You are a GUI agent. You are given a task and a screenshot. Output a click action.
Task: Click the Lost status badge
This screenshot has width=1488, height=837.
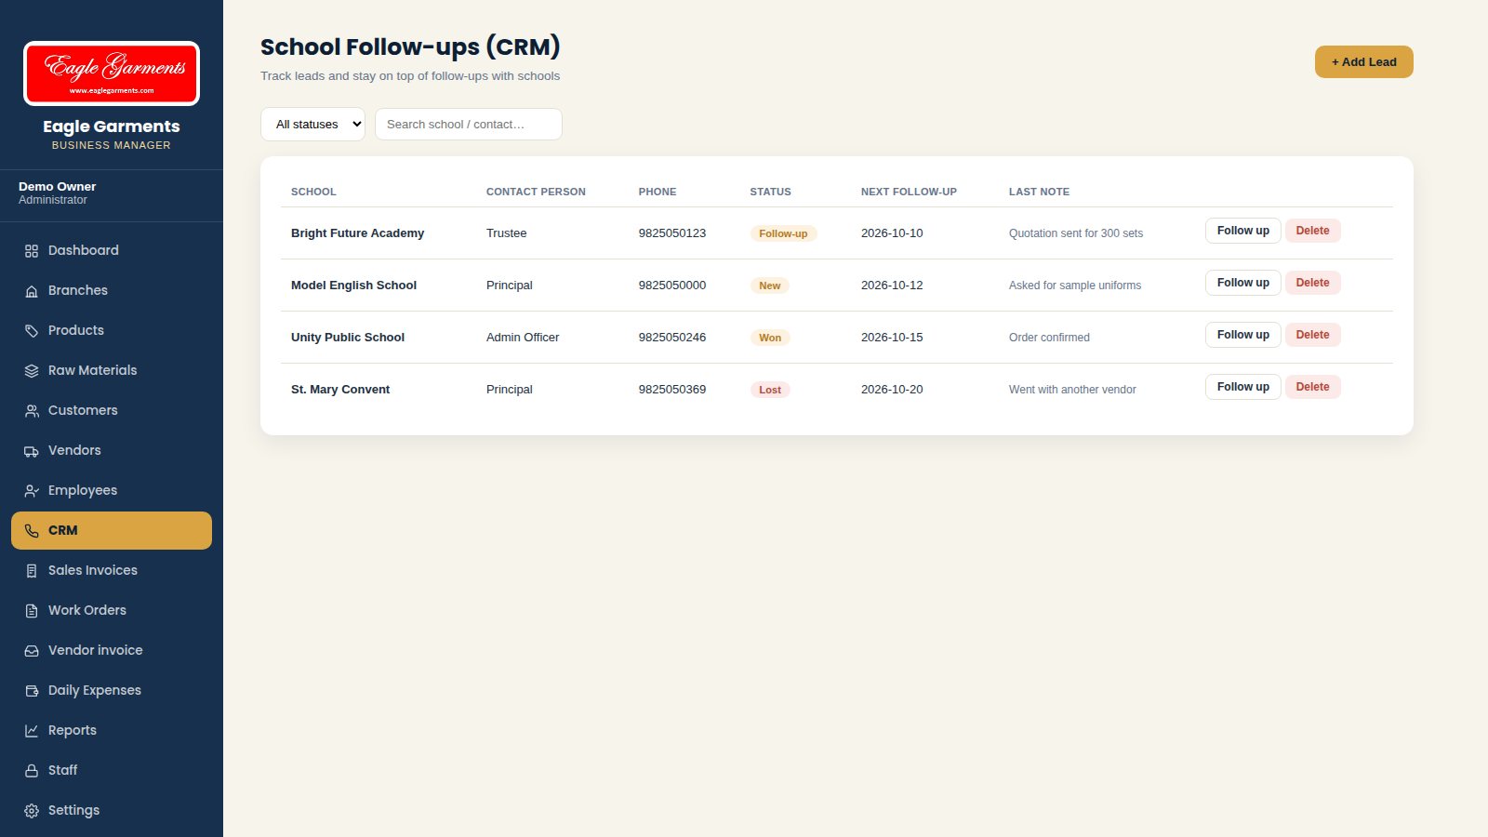click(x=769, y=390)
